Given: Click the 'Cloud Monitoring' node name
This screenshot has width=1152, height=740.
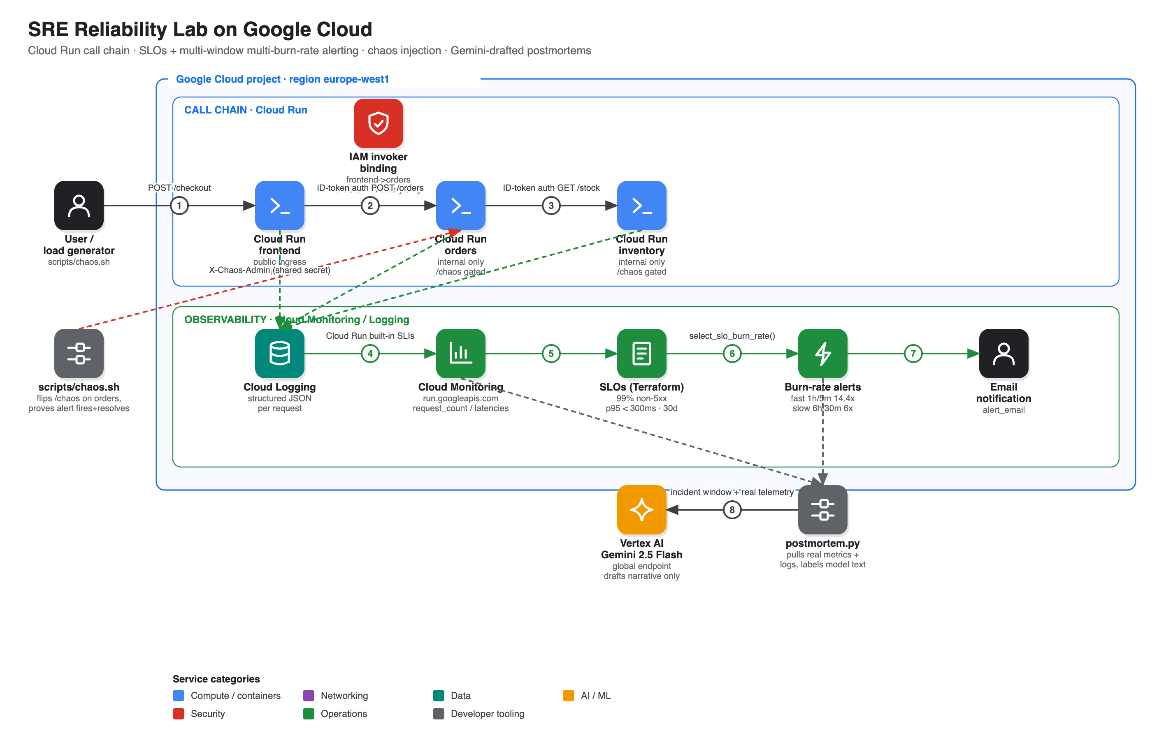Looking at the screenshot, I should pyautogui.click(x=461, y=387).
